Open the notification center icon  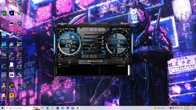pyautogui.click(x=193, y=108)
